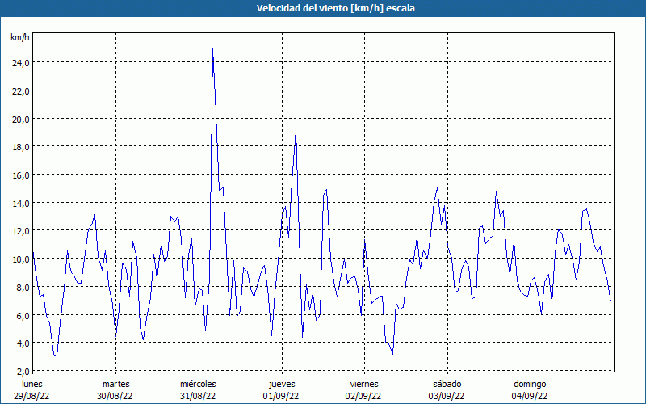The image size is (646, 404).
Task: Click the jueves wind peak near 19 km/h
Action: pyautogui.click(x=296, y=130)
